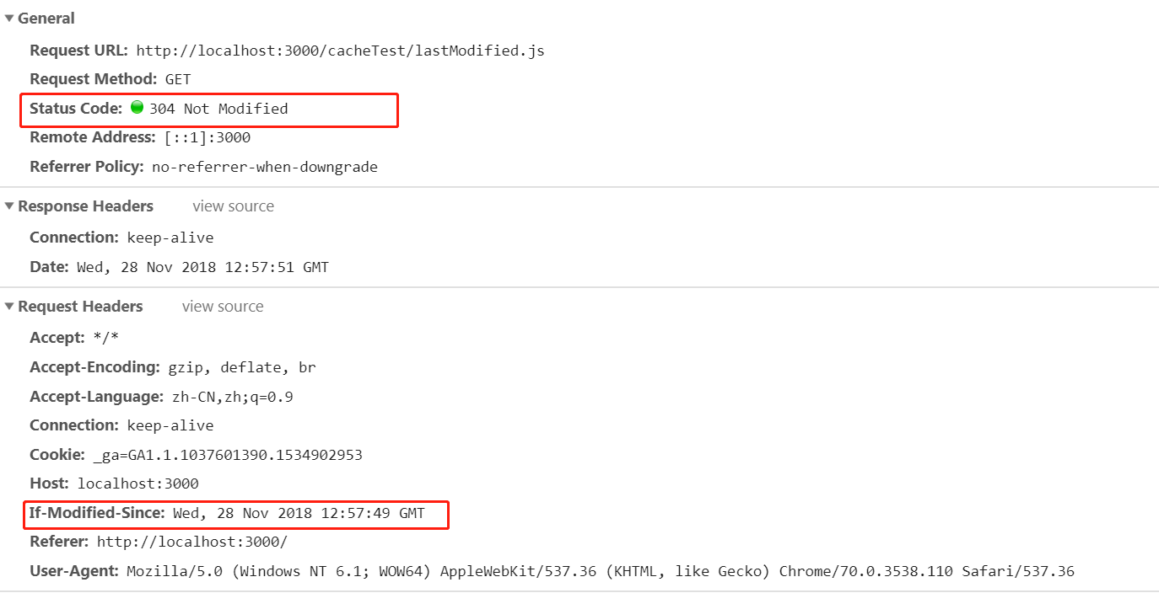1159x593 pixels.
Task: Click the Response Headers section title
Action: [x=85, y=206]
